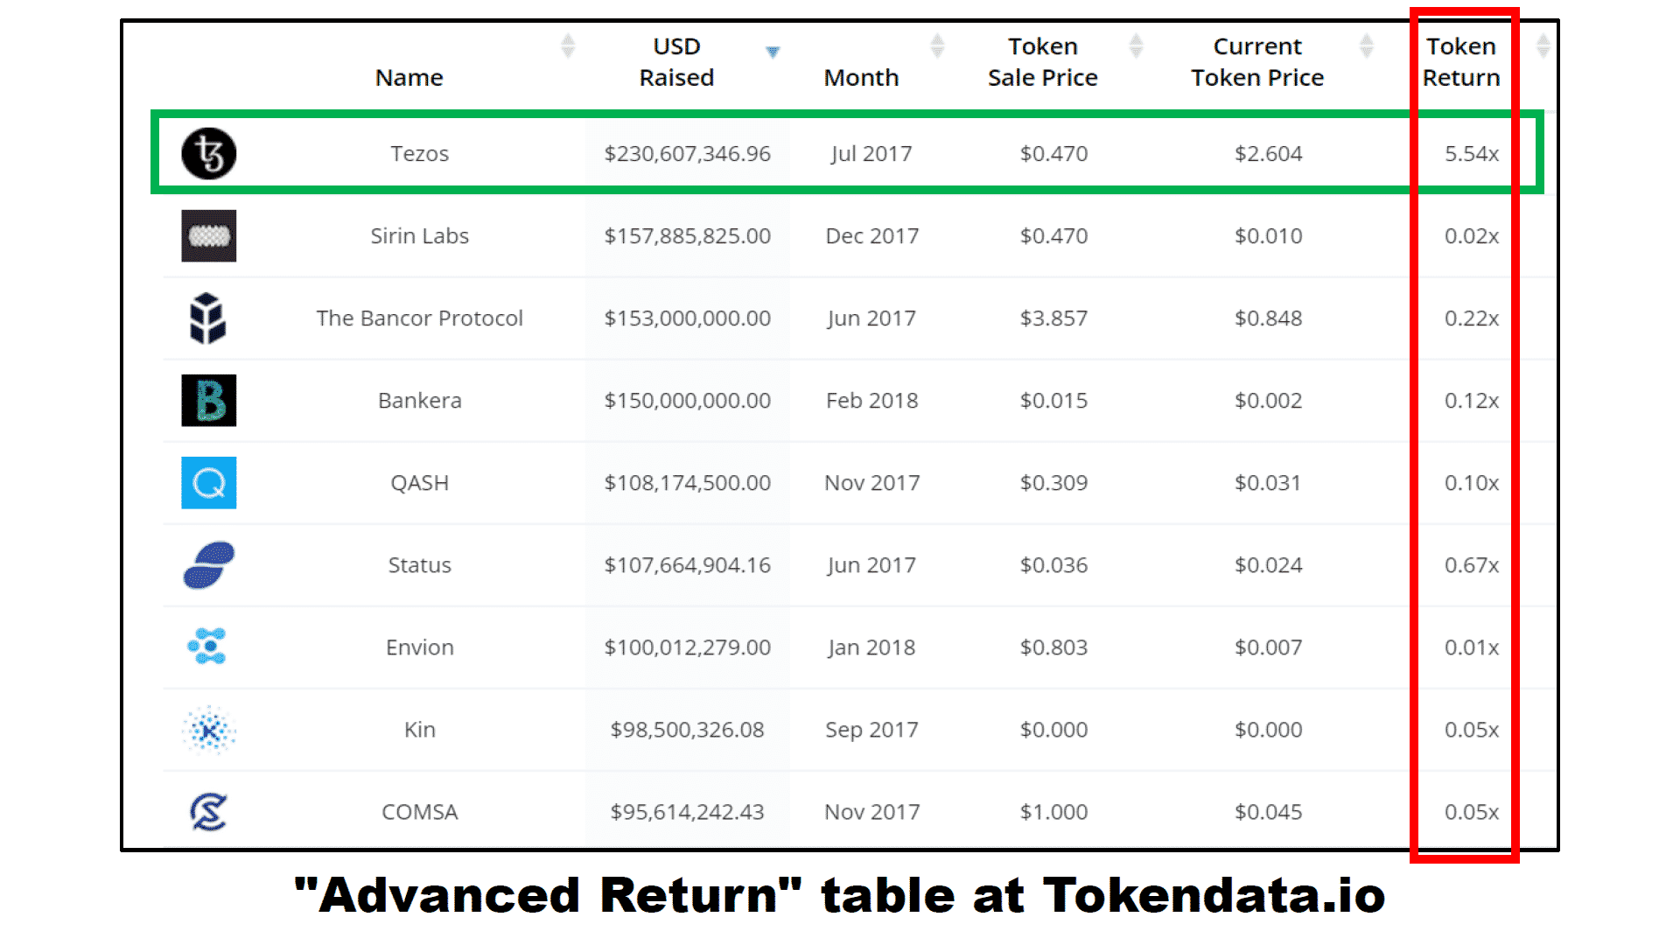Viewport: 1680px width, 945px height.
Task: Click the QASH blue Q logo
Action: point(208,482)
